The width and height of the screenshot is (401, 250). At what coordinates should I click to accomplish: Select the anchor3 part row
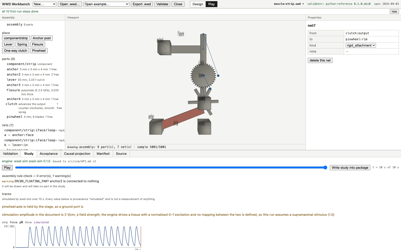33,85
